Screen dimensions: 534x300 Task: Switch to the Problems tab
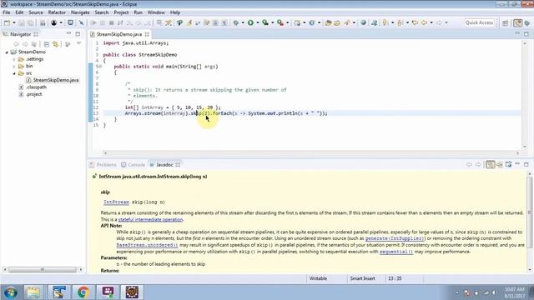point(103,165)
